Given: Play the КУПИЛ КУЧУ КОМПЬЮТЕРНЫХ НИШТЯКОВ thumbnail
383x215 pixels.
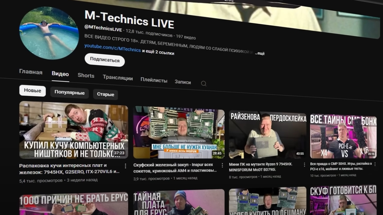Looking at the screenshot, I should (74, 130).
